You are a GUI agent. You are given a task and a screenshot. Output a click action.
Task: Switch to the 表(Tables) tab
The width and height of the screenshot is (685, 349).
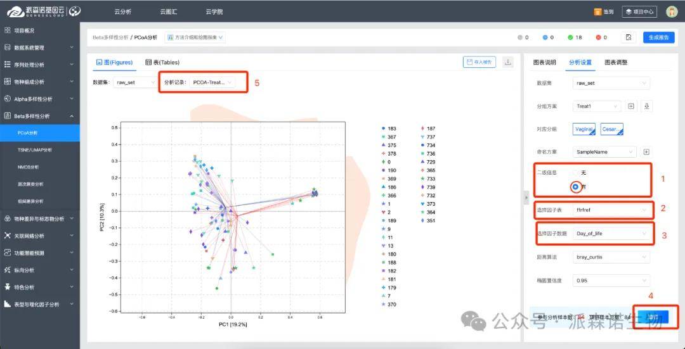(x=162, y=62)
